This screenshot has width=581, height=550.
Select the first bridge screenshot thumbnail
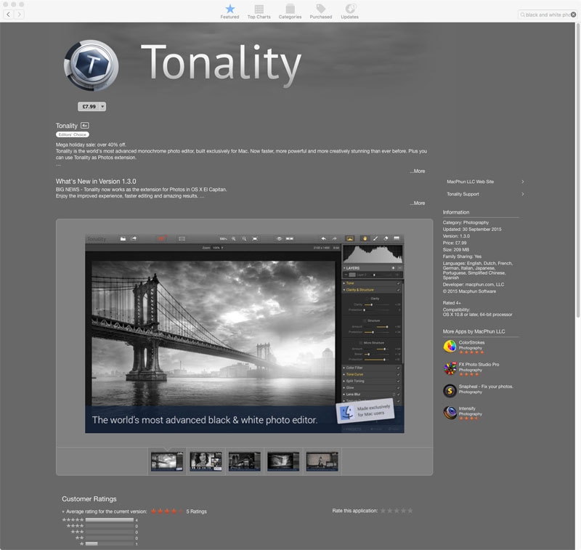coord(167,461)
